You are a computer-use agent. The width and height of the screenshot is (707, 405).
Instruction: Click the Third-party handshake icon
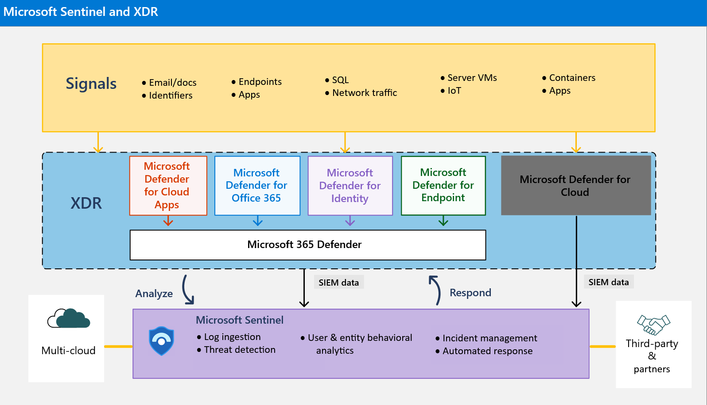pos(653,325)
